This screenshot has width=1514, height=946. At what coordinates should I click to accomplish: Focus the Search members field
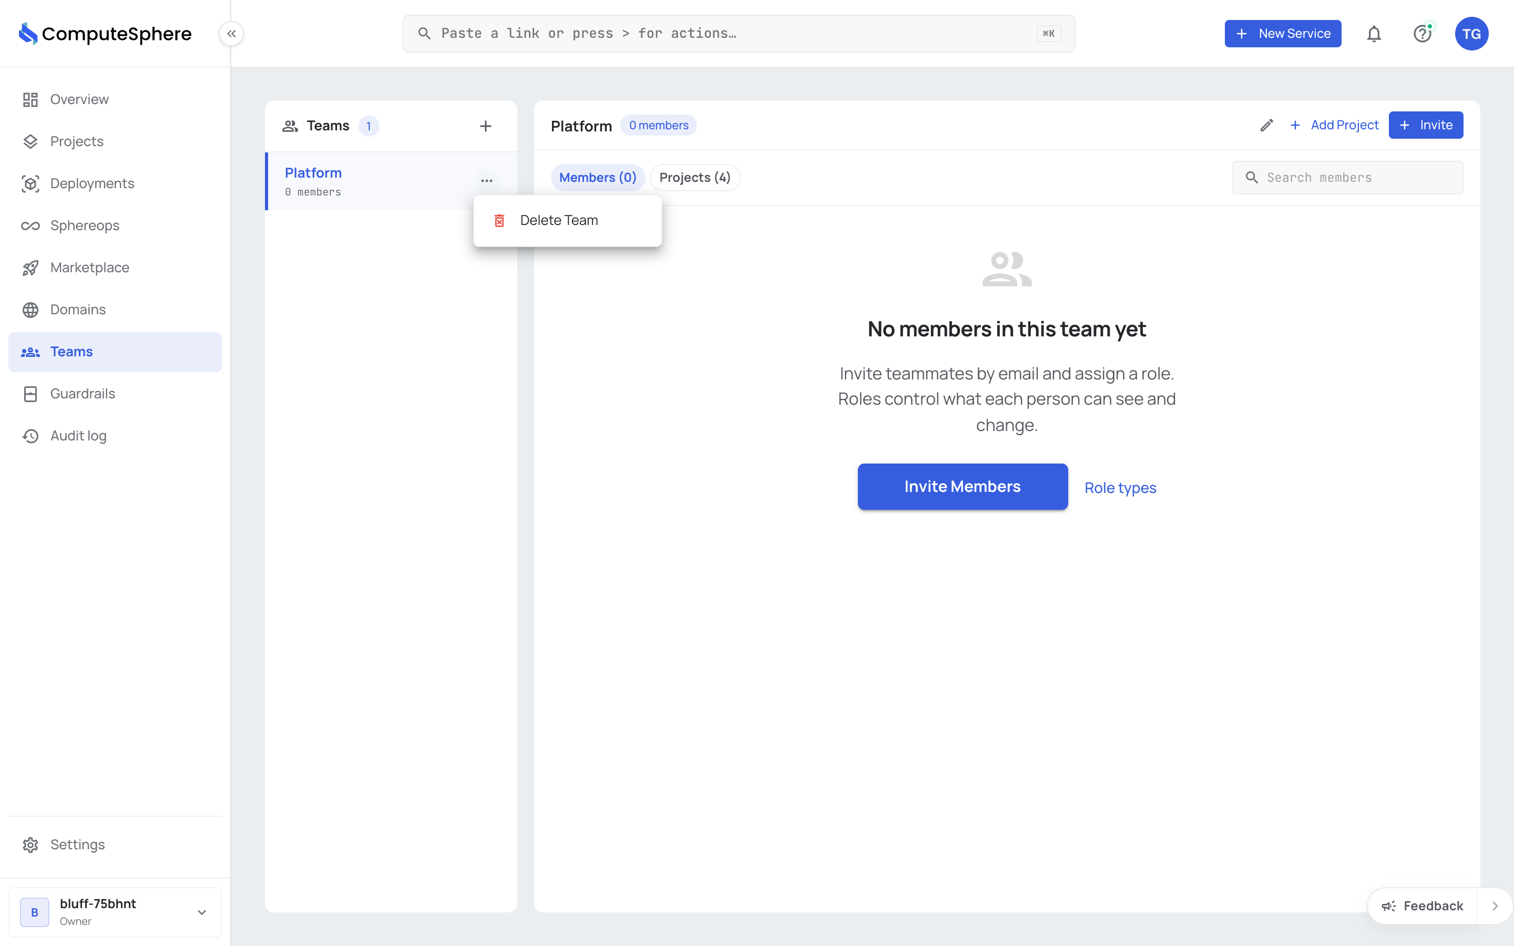[1347, 178]
